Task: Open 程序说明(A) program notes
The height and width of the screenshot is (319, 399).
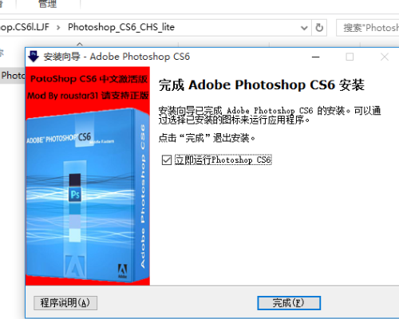Action: [x=65, y=303]
